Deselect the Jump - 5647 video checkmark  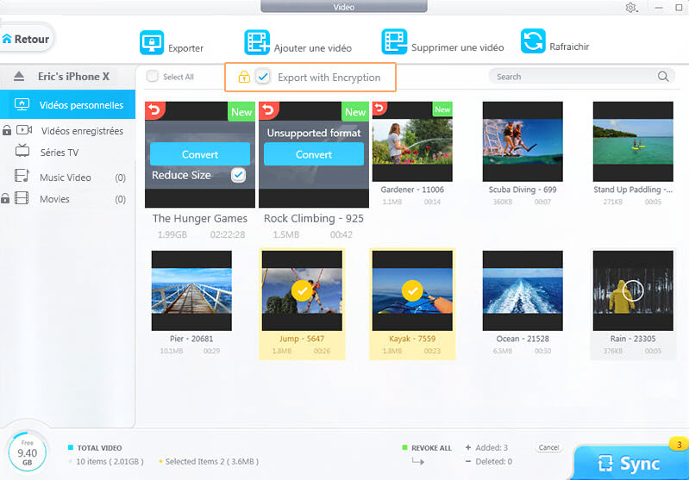(x=302, y=290)
